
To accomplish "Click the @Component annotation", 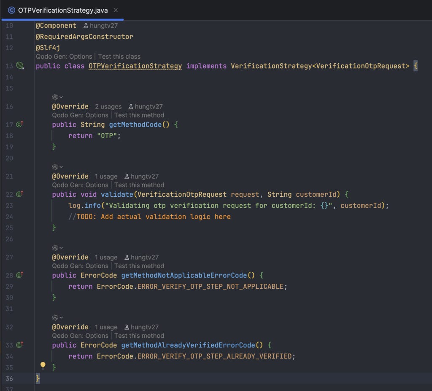I will click(x=56, y=26).
